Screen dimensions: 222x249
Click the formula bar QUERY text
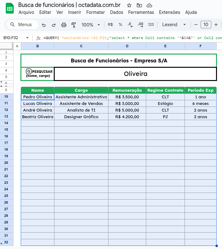coord(132,38)
